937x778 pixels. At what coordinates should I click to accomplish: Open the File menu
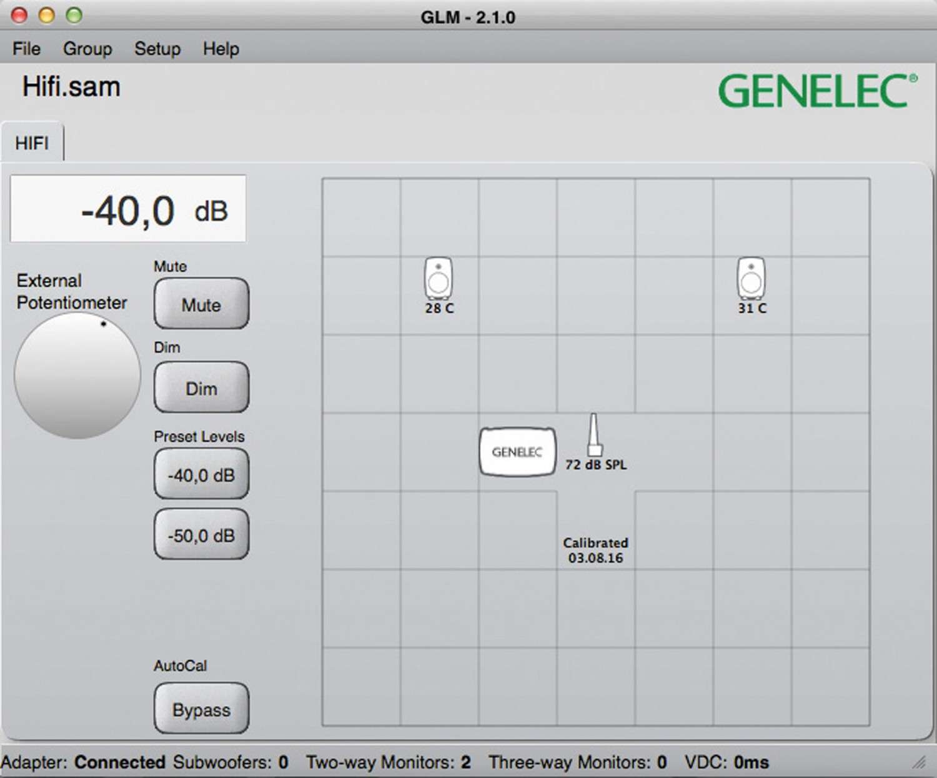tap(26, 49)
